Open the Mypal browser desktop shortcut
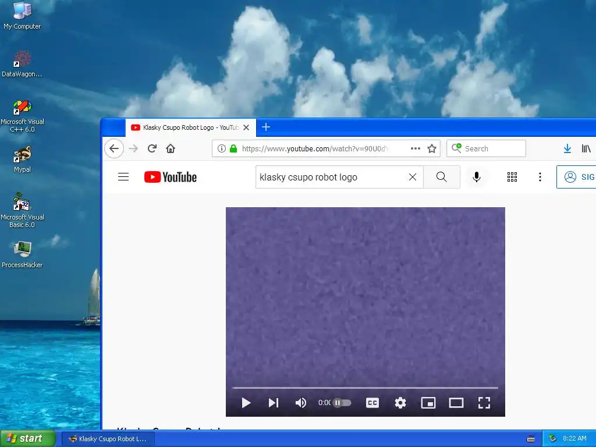596x447 pixels. point(22,159)
